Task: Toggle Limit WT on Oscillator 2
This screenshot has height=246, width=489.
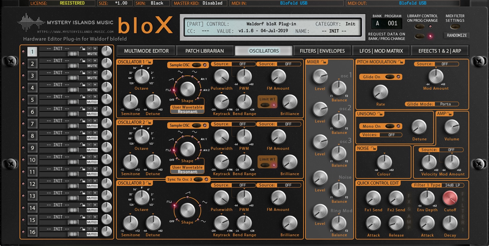Action: (265, 165)
